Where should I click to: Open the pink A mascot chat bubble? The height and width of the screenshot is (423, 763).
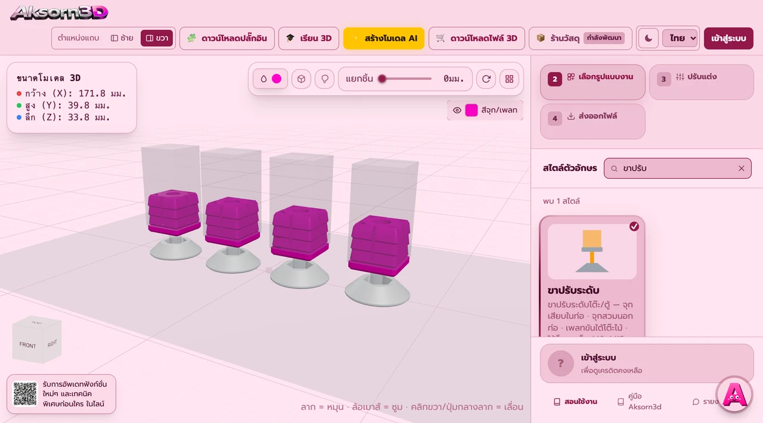coord(734,393)
